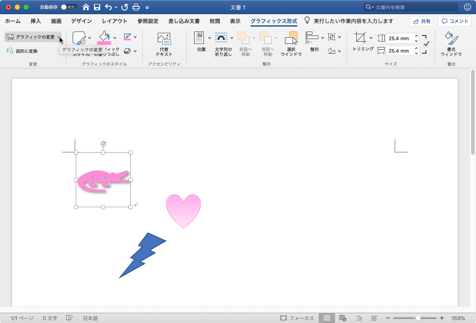Click the Align (整列) icon
This screenshot has width=476, height=323.
(312, 38)
